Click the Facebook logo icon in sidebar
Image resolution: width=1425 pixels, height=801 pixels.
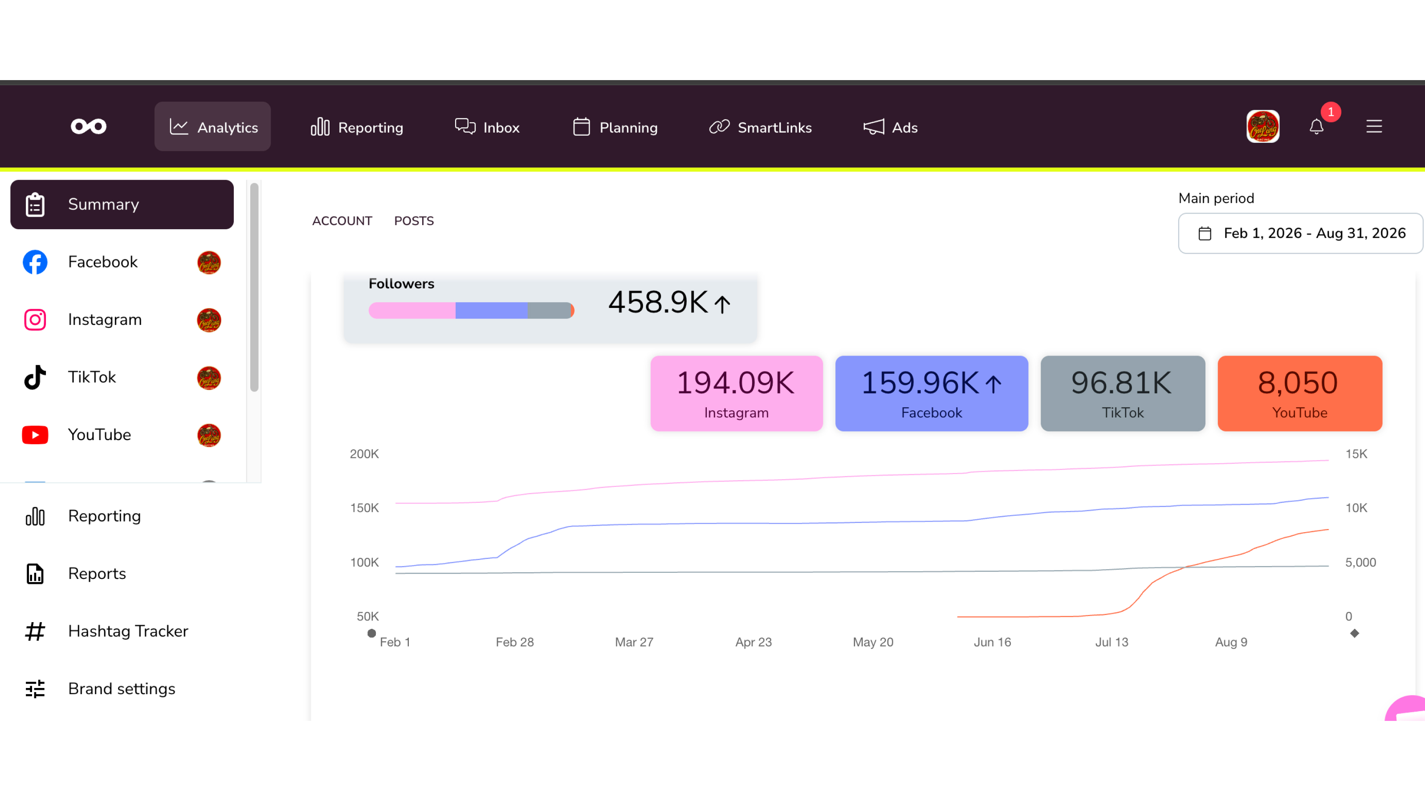[x=35, y=262]
